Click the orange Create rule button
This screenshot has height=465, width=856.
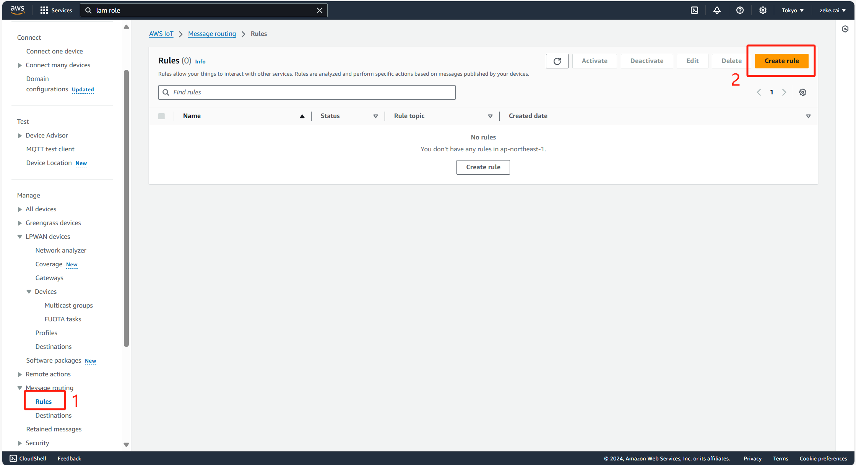(781, 61)
